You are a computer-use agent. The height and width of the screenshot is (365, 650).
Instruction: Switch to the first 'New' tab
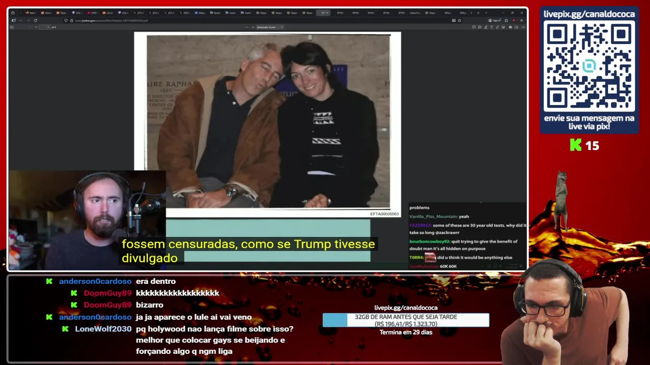pos(31,13)
